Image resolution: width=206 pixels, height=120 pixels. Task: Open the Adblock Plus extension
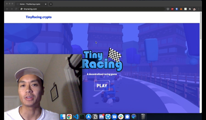(172, 9)
